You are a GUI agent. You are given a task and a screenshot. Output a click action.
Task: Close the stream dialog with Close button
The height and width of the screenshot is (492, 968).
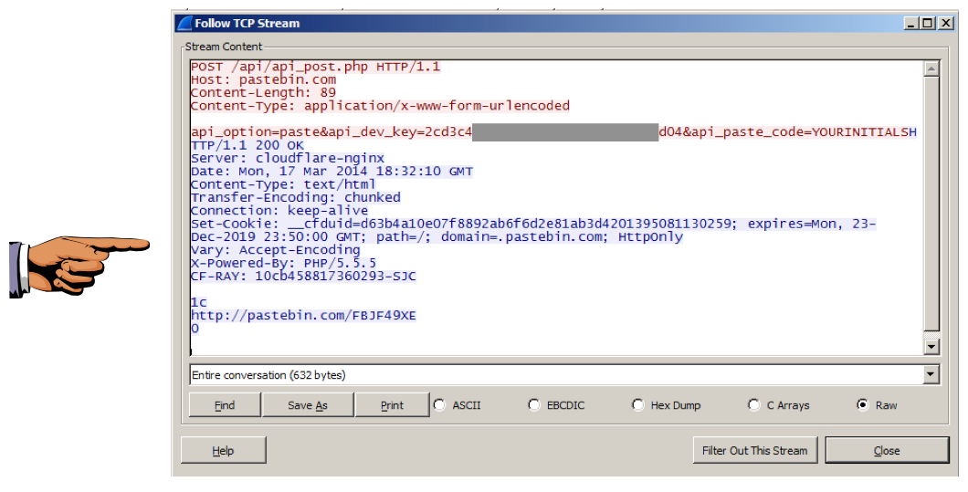(x=887, y=450)
